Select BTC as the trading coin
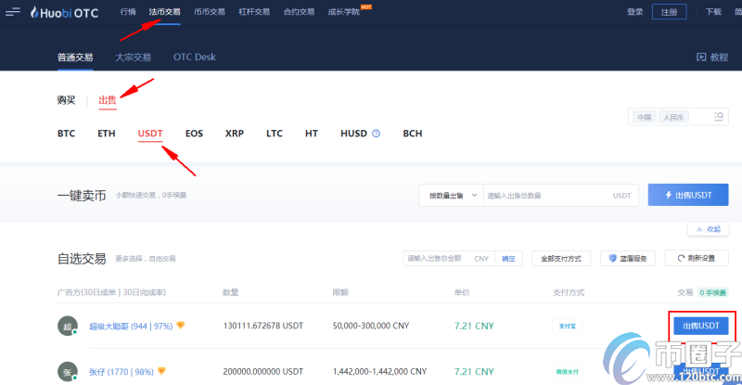Image resolution: width=742 pixels, height=385 pixels. point(66,134)
